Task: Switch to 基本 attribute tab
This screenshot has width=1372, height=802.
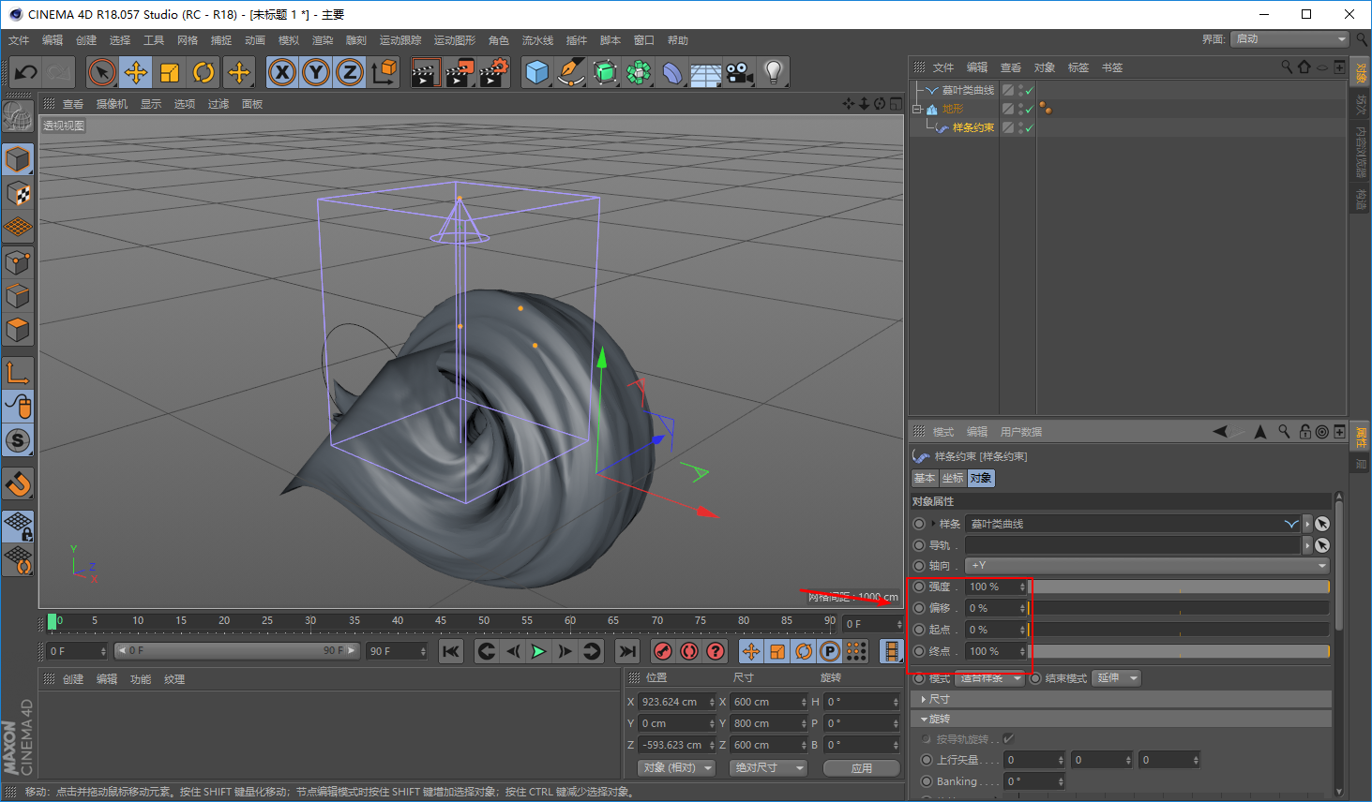Action: pos(925,478)
